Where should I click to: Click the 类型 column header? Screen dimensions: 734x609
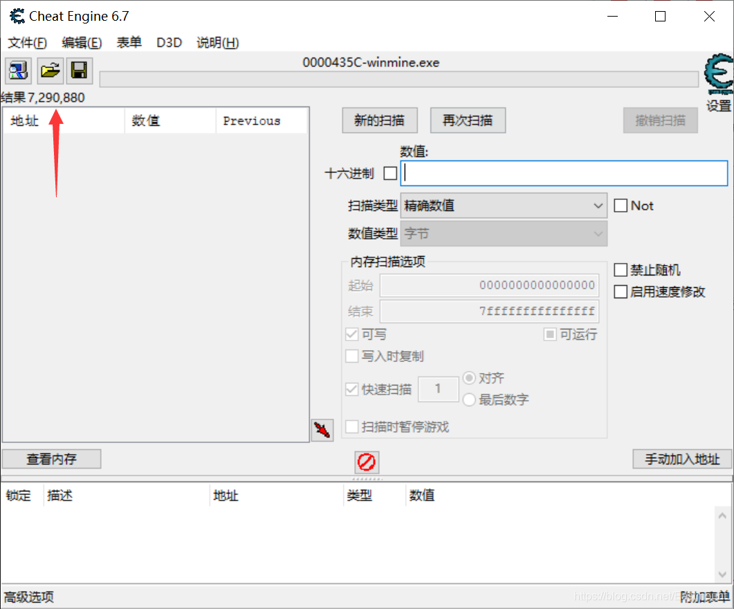point(374,496)
